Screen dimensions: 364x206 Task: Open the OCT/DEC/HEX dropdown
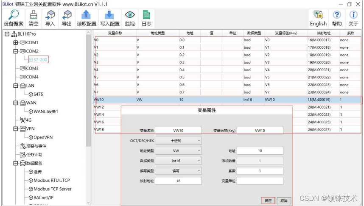click(178, 141)
